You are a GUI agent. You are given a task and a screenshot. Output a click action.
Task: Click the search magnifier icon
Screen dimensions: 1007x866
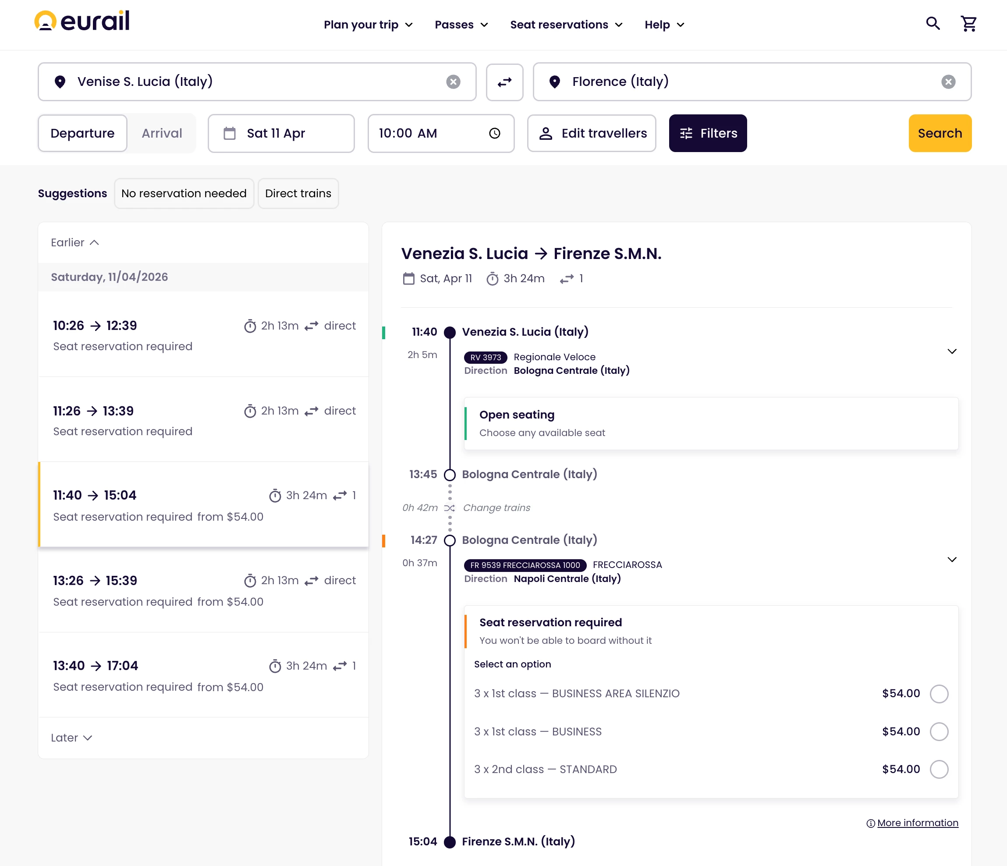tap(932, 23)
